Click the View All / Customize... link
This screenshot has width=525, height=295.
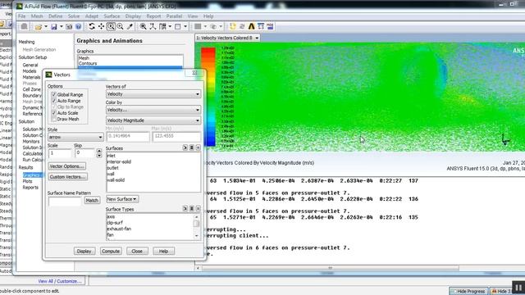coord(60,281)
